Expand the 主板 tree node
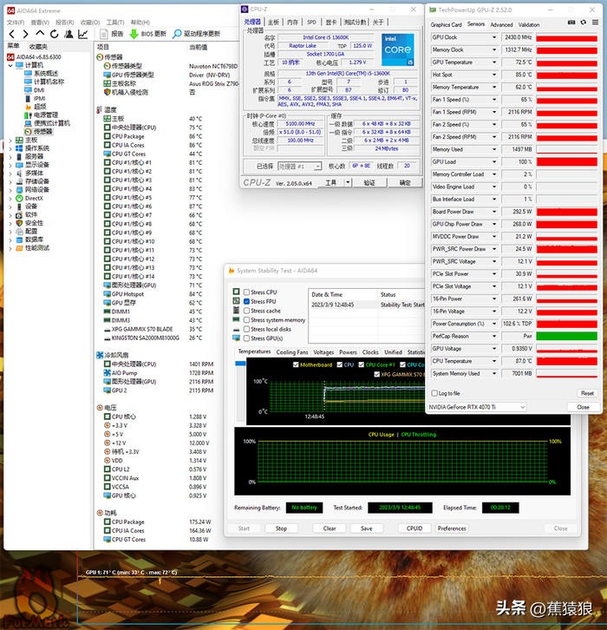The width and height of the screenshot is (607, 630). tap(10, 140)
